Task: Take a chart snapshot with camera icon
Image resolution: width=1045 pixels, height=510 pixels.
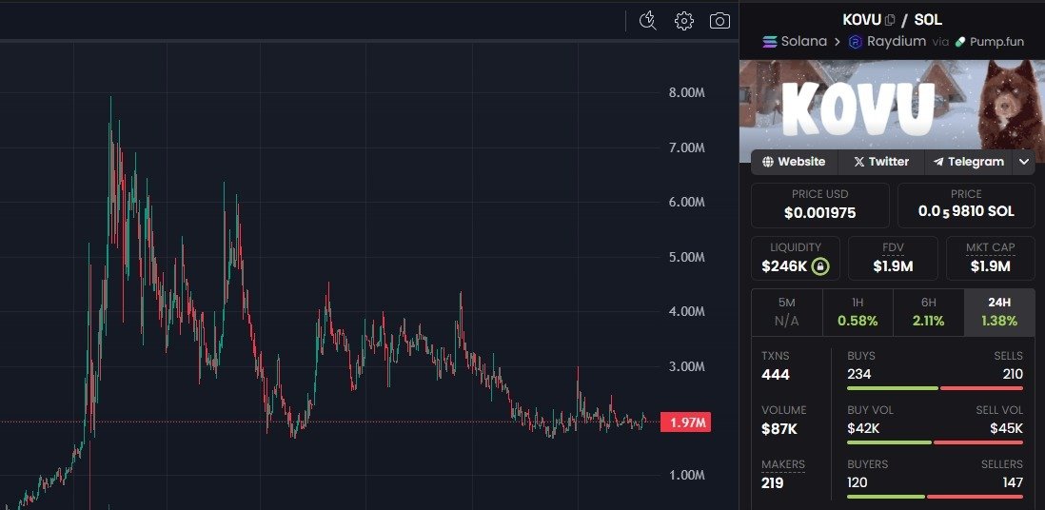Action: pos(720,21)
